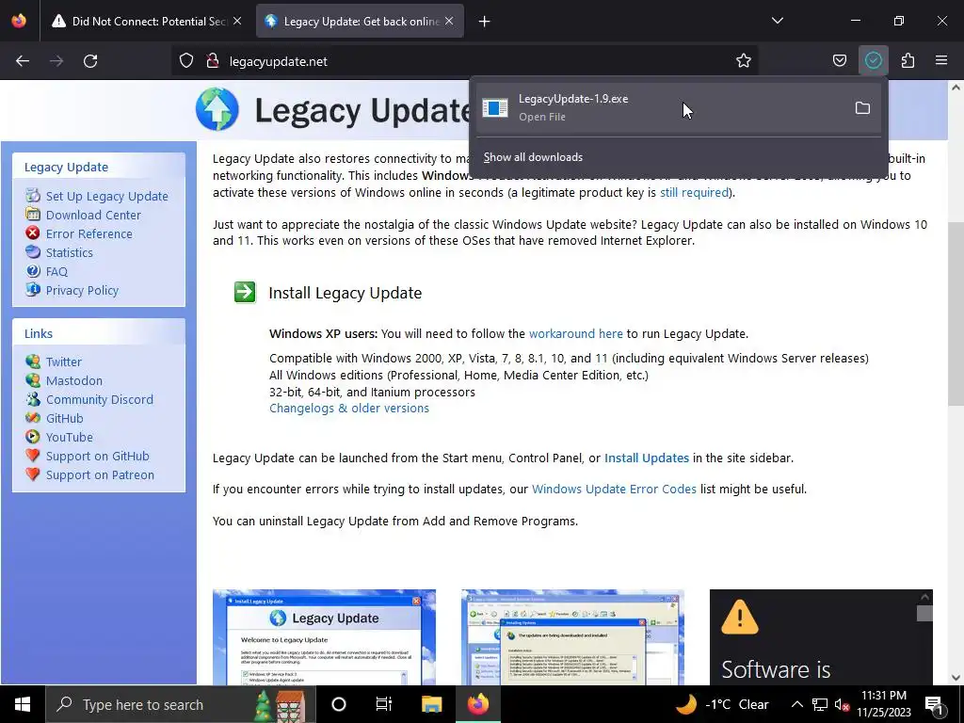Open Support on GitHub link
This screenshot has height=723, width=964.
tap(98, 457)
